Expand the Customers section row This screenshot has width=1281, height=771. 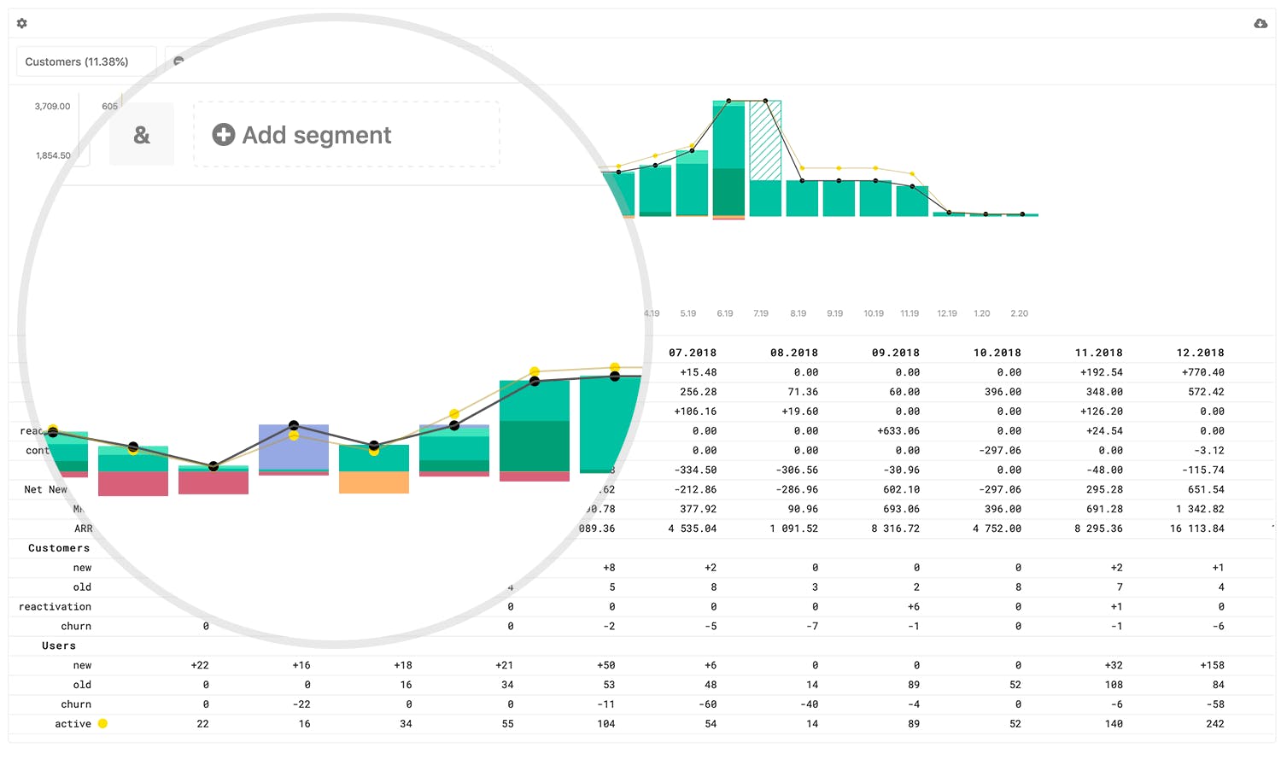59,548
